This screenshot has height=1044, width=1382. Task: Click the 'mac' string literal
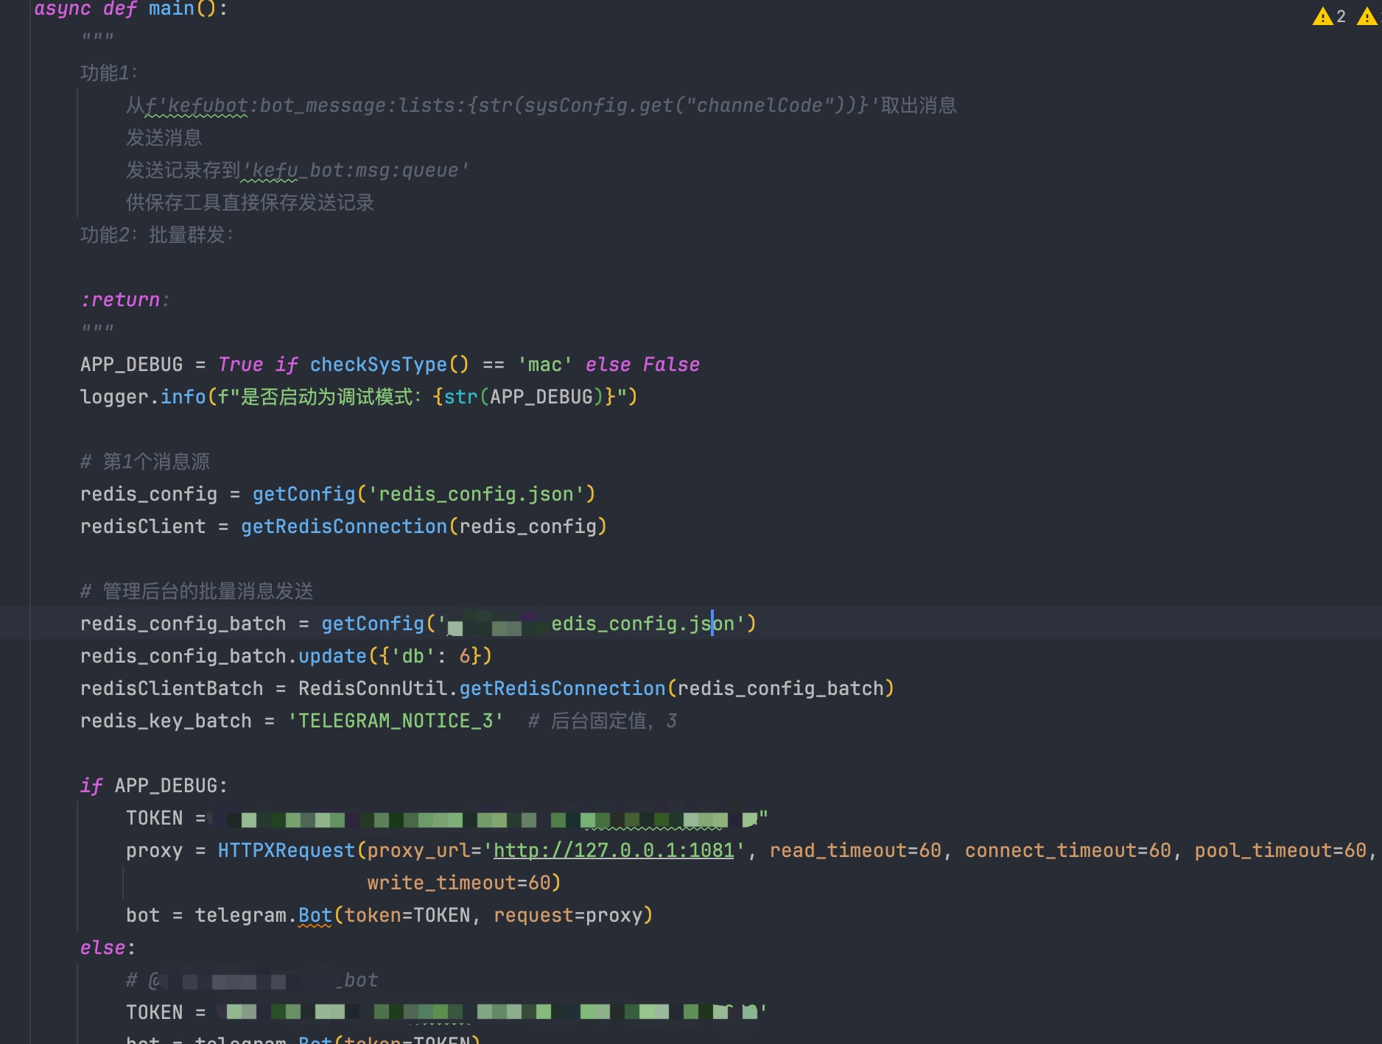(x=545, y=364)
